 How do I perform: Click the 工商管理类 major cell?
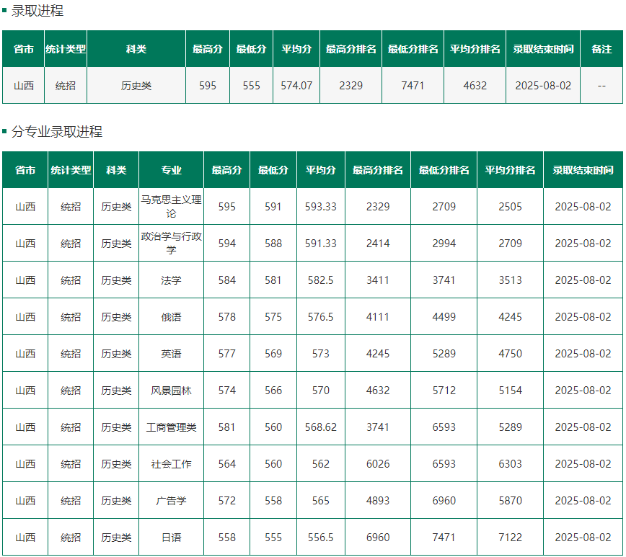(171, 427)
